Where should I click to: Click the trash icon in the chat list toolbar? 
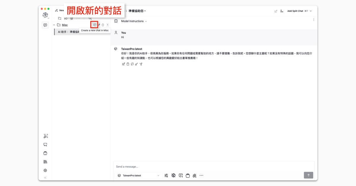pos(71,18)
